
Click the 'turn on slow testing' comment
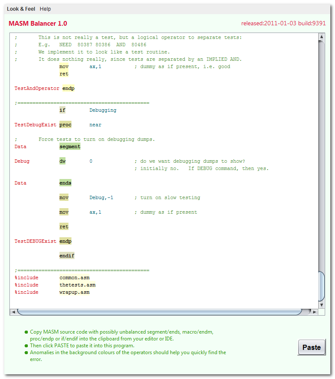(167, 197)
